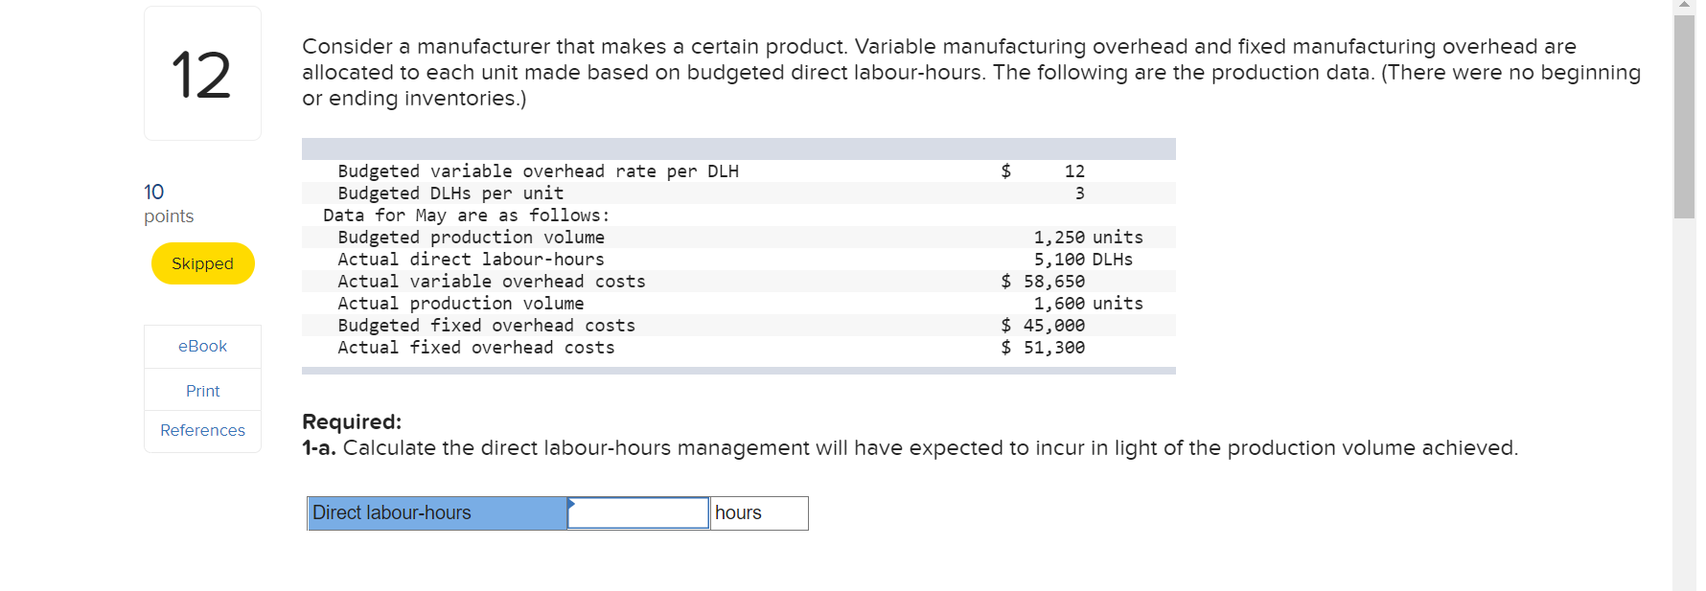Click the 'Data for May are as follows:' line
The height and width of the screenshot is (591, 1706).
click(x=466, y=216)
